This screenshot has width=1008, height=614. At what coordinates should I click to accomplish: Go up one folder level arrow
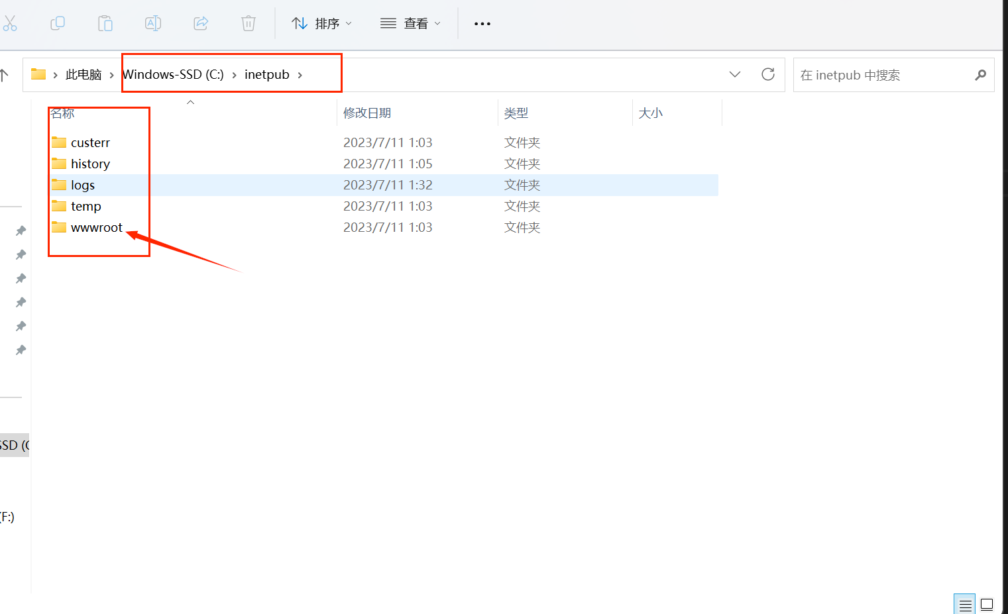coord(4,75)
